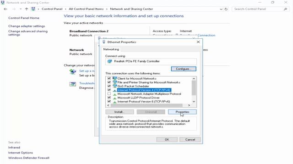Click the horizontal scroll left arrow

(108, 105)
